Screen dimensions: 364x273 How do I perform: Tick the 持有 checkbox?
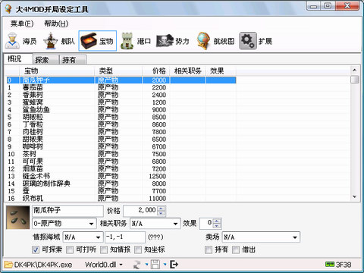[209, 249]
